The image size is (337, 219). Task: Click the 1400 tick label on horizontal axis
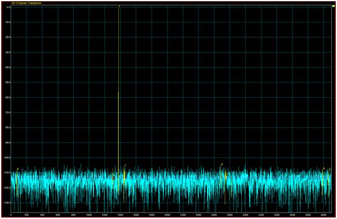[120, 215]
